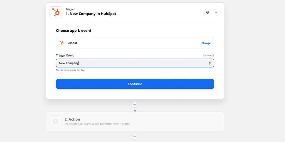Add a step between Trigger and Action
The width and height of the screenshot is (285, 142).
135,105
